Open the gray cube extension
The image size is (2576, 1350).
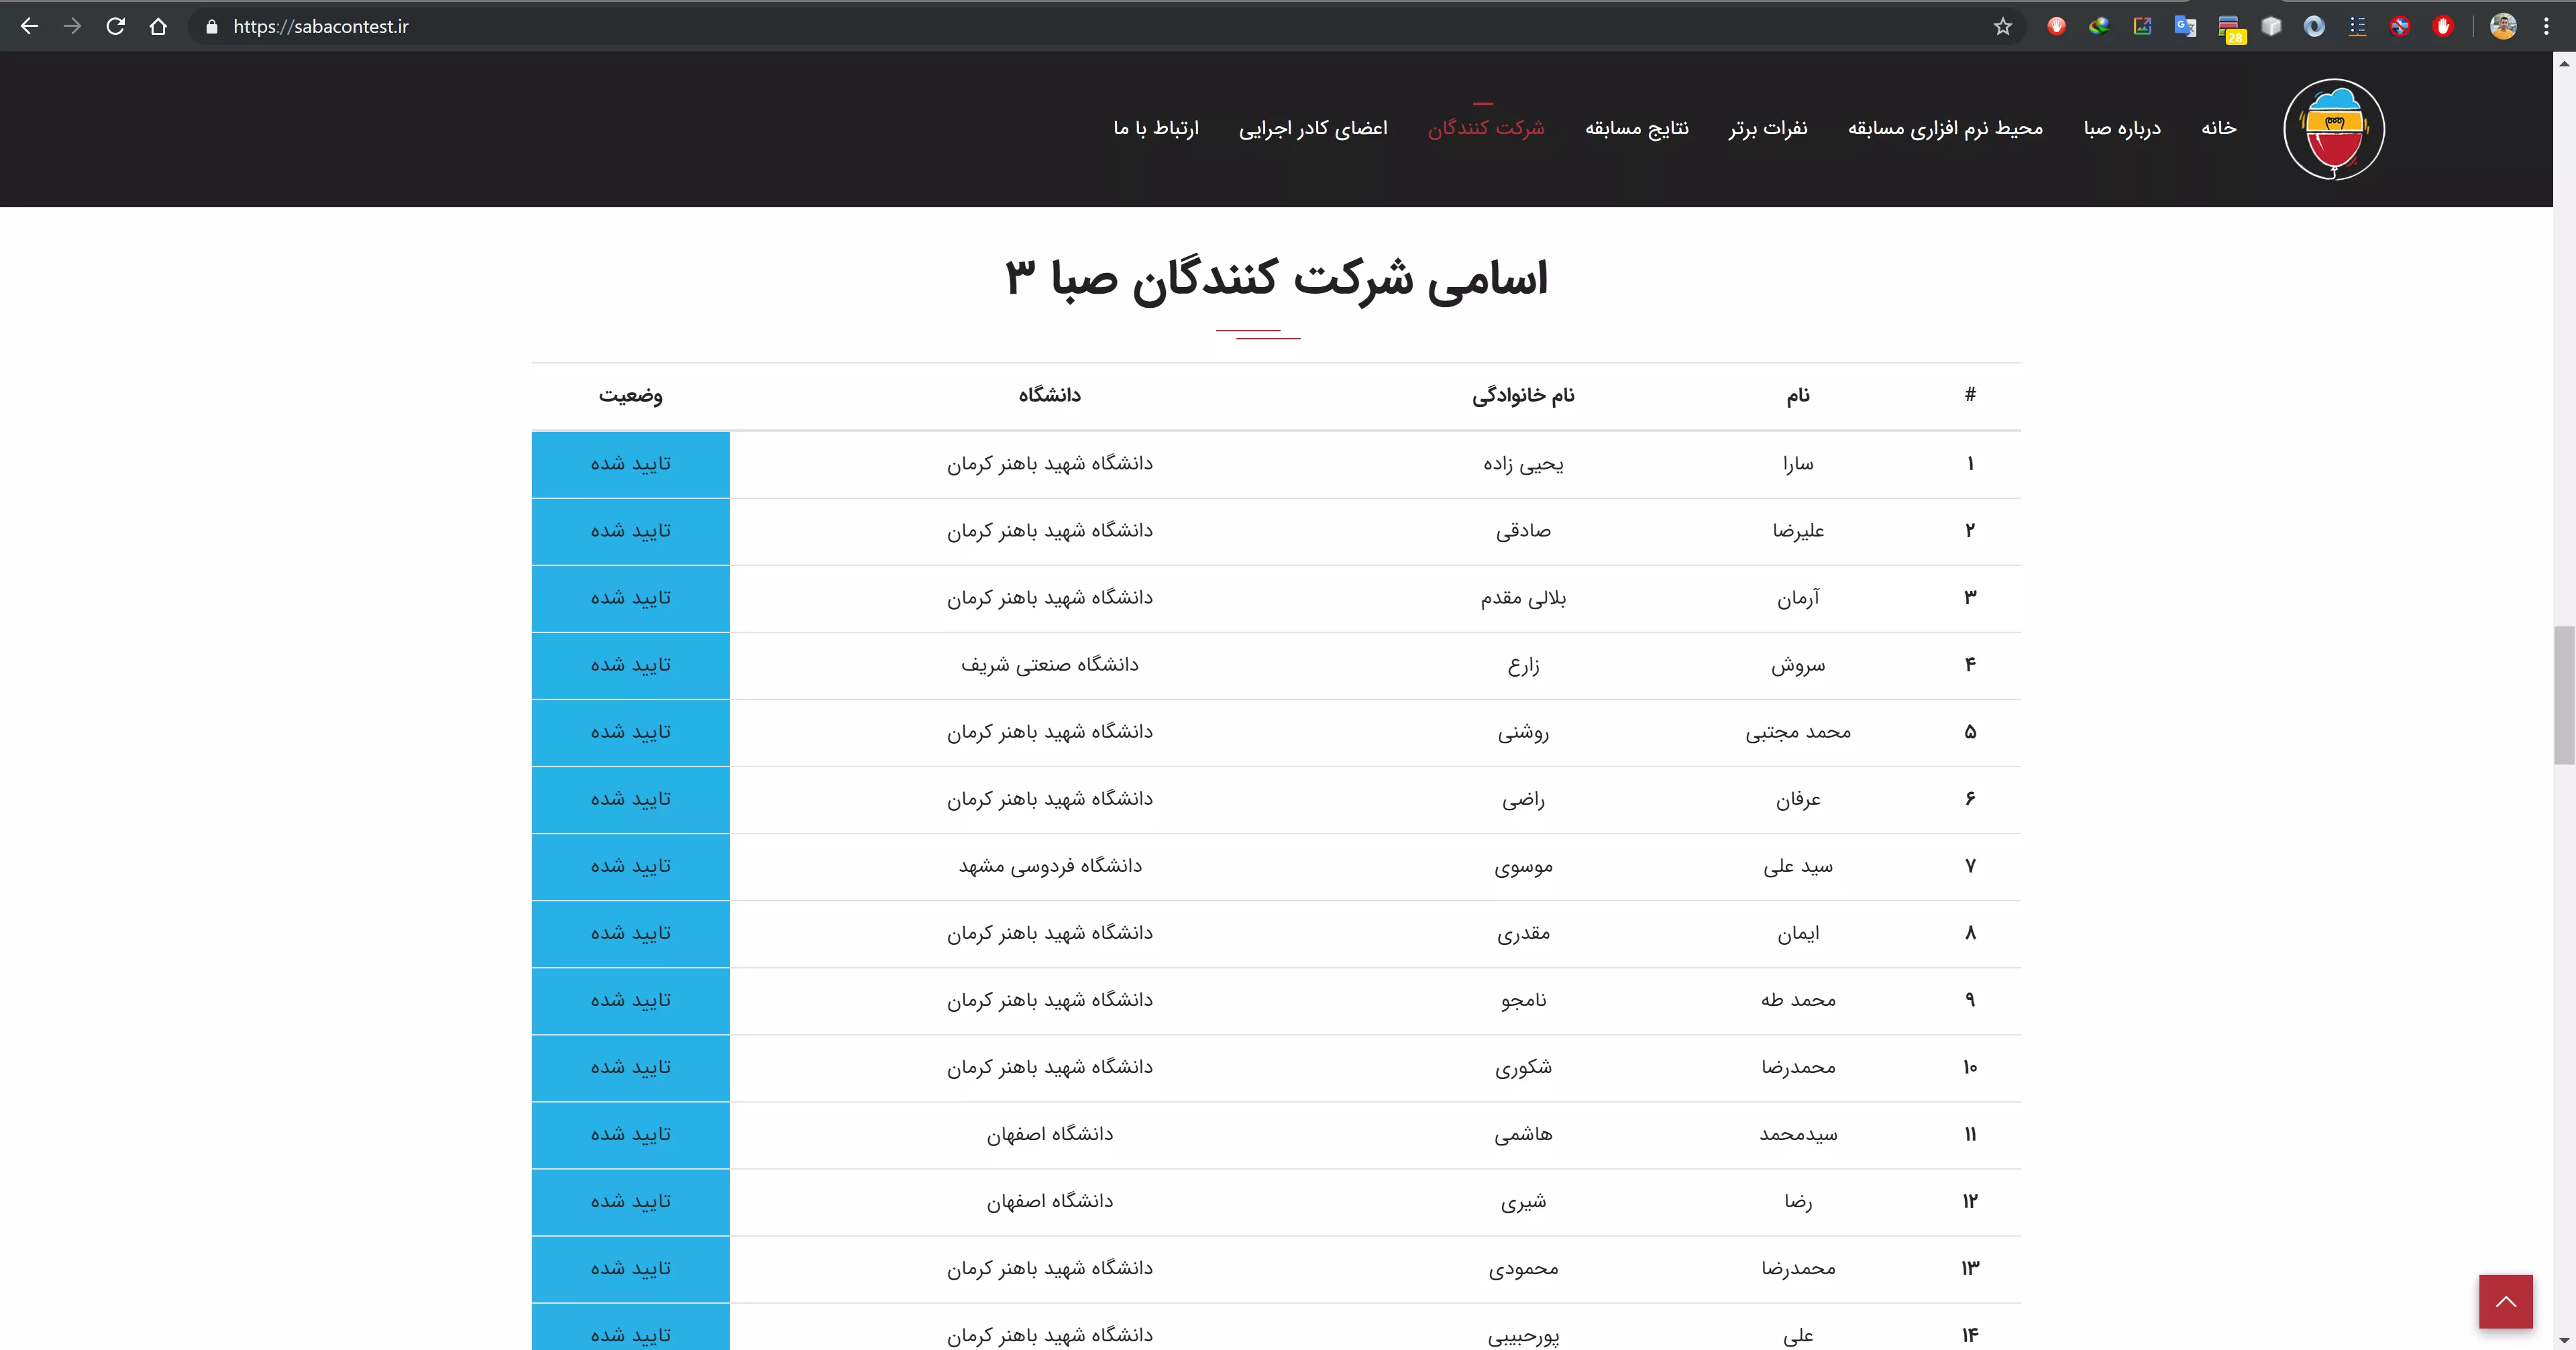tap(2271, 26)
